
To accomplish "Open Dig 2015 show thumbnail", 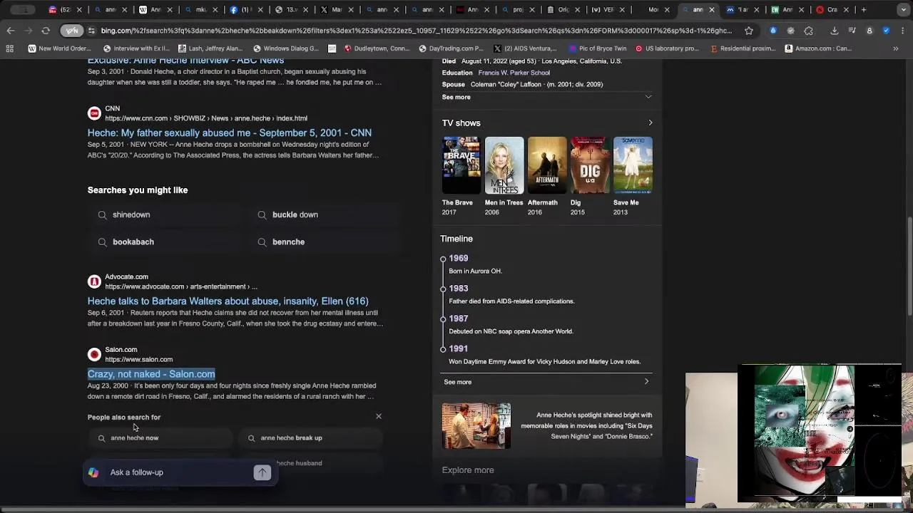I will [590, 165].
